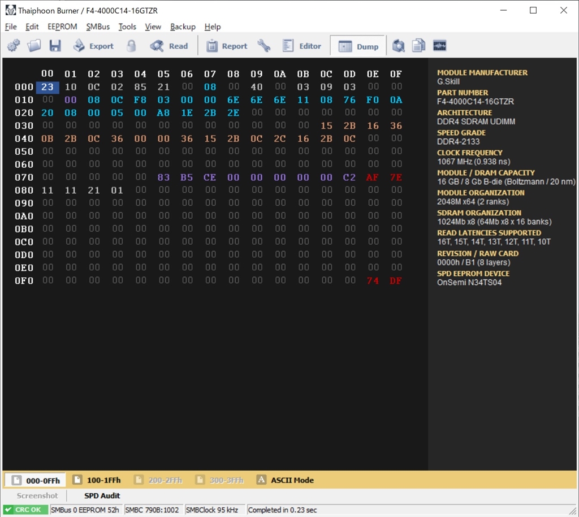Click the Export toolbar button

click(93, 46)
